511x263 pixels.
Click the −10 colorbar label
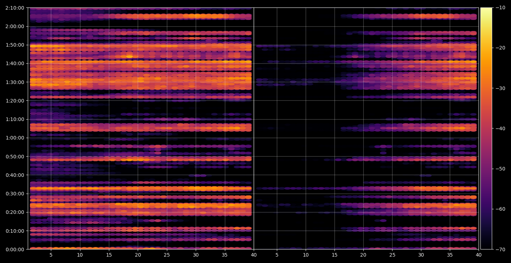click(x=500, y=8)
